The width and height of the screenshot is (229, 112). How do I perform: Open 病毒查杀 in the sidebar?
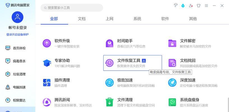point(16,61)
